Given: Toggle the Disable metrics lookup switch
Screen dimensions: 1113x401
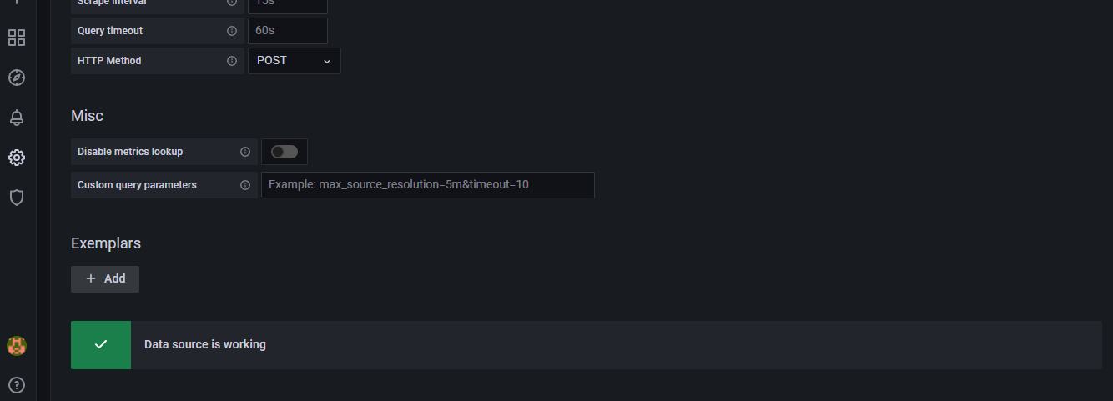Looking at the screenshot, I should tap(285, 152).
